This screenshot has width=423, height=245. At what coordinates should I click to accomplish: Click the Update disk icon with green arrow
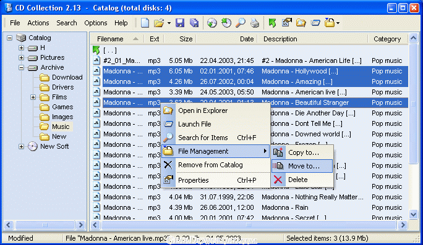[226, 23]
